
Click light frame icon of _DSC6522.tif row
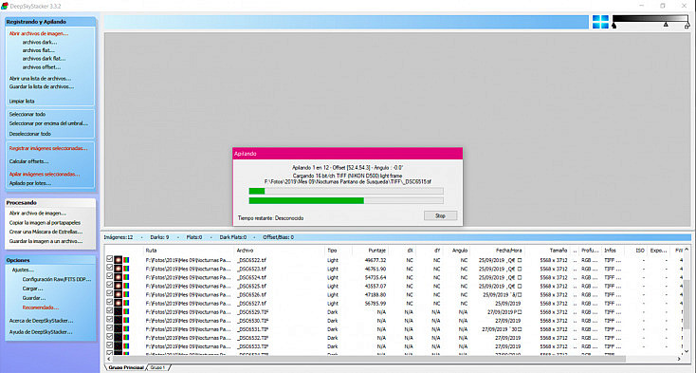click(119, 260)
